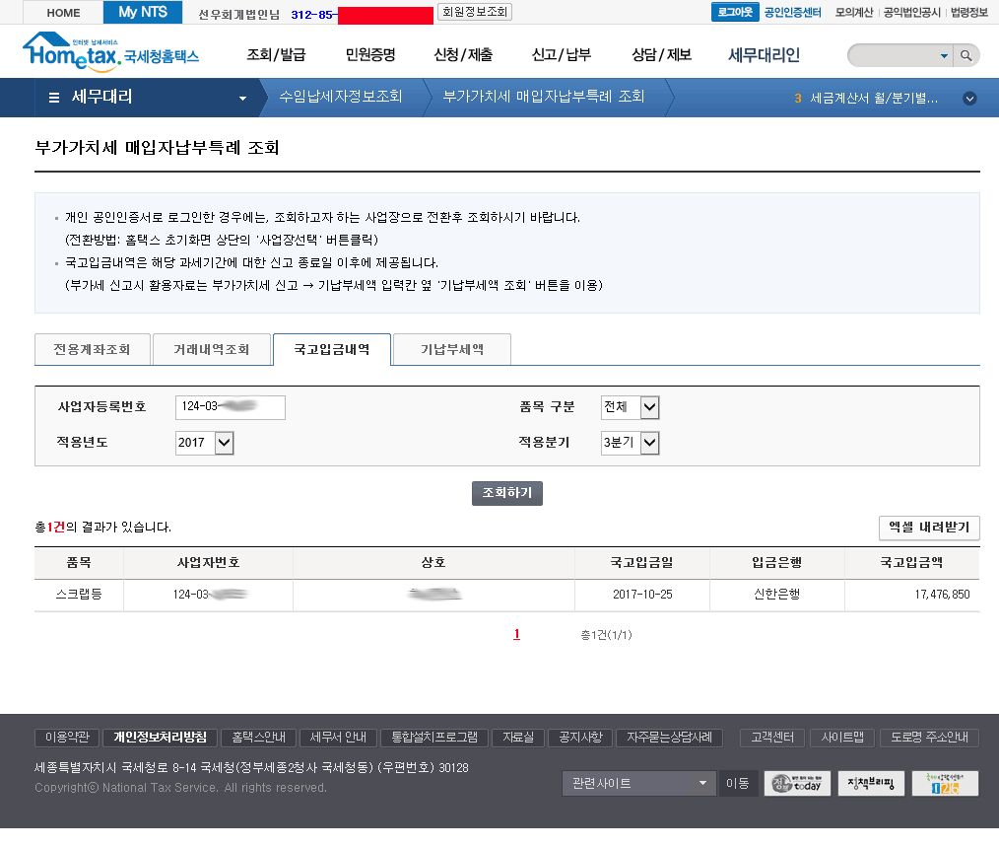This screenshot has height=848, width=999.
Task: Open the 품목 구분 전체 dropdown
Action: pos(649,407)
